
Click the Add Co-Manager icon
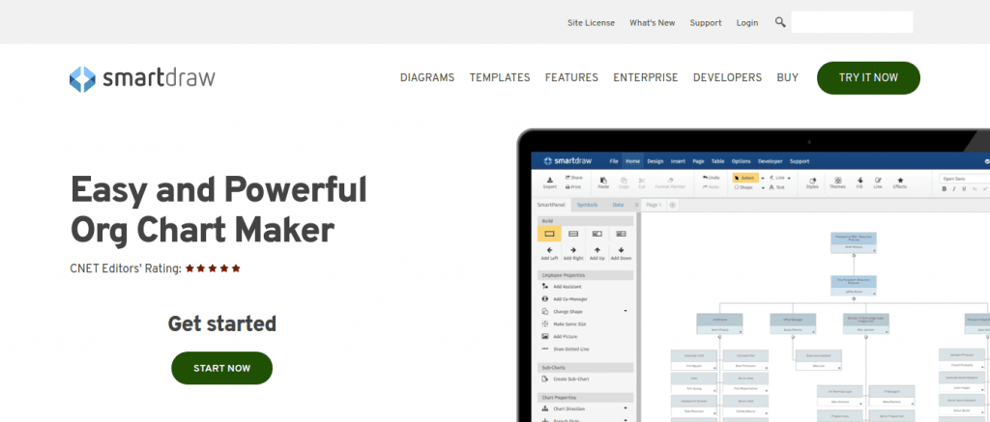[x=545, y=299]
